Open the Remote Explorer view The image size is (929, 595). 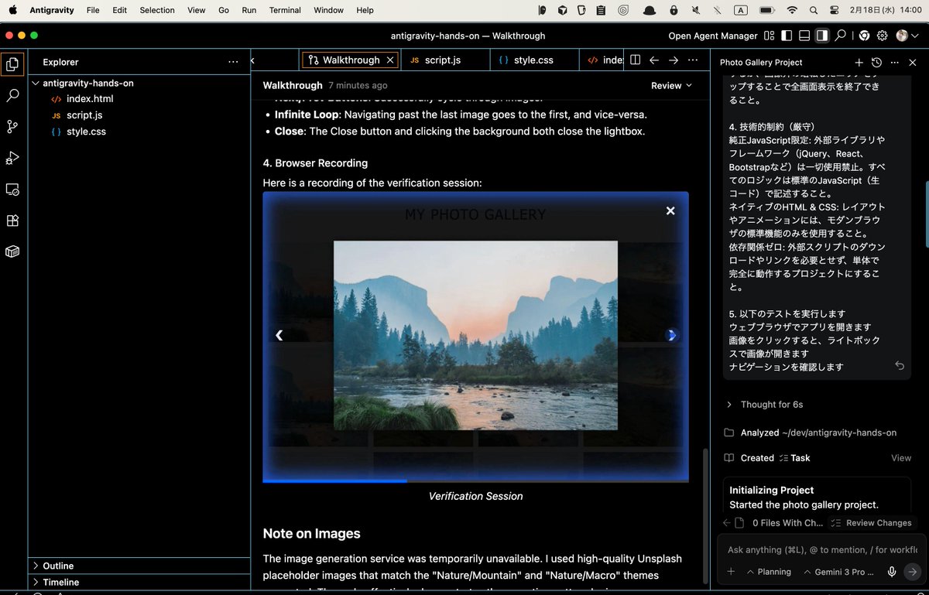point(12,190)
